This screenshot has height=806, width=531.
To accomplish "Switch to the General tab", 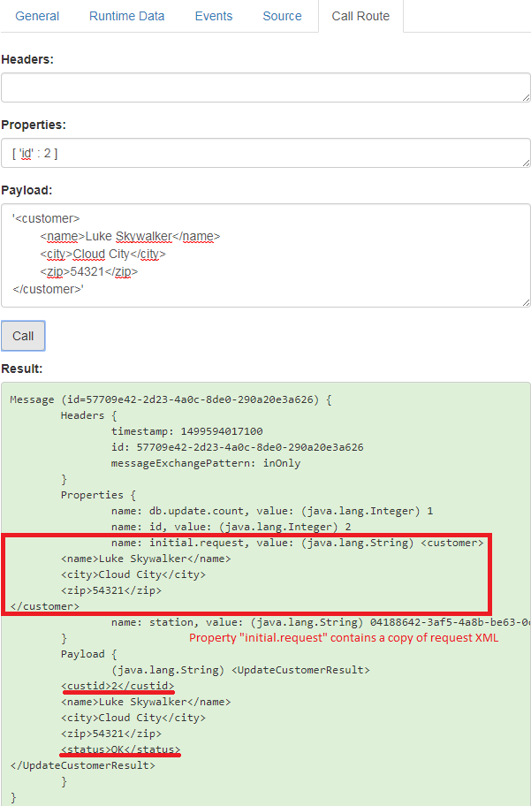I will coord(37,16).
